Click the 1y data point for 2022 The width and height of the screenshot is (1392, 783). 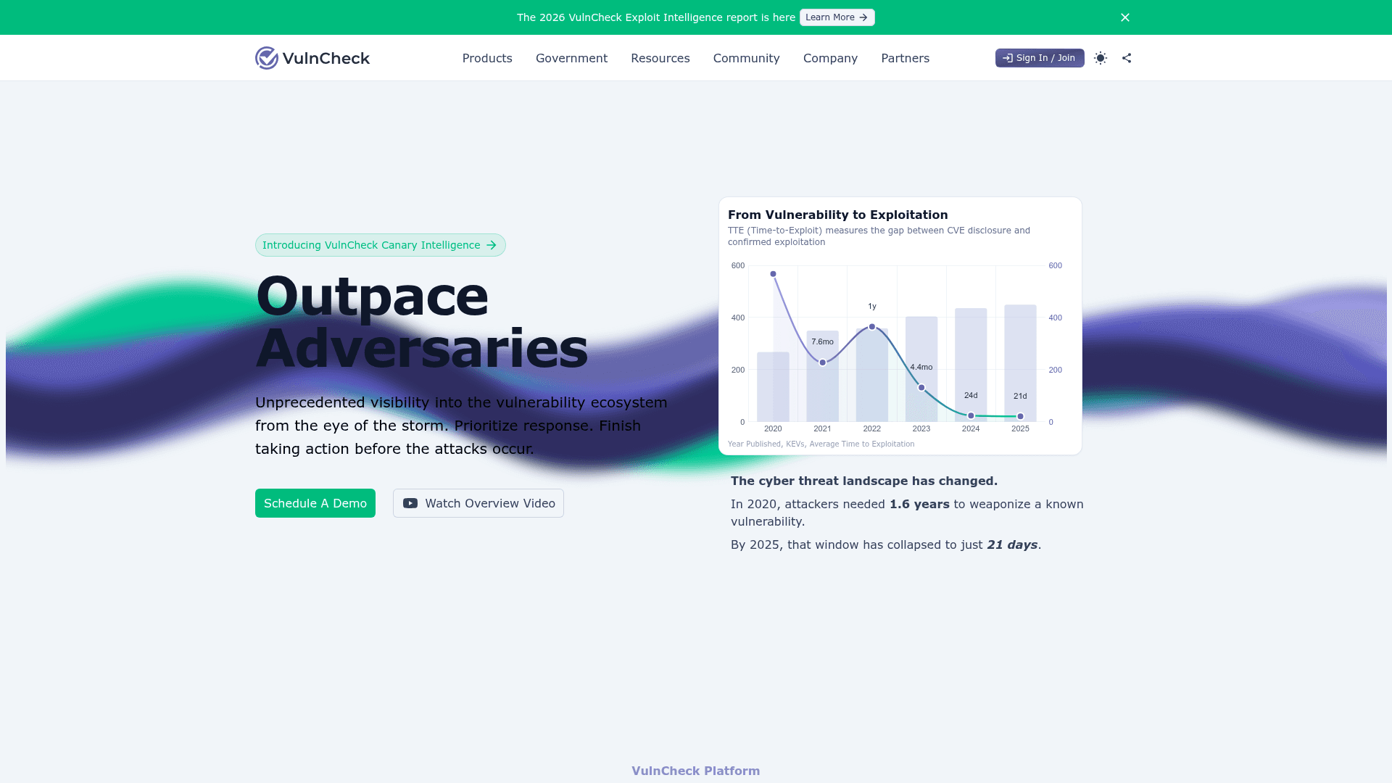pyautogui.click(x=872, y=327)
